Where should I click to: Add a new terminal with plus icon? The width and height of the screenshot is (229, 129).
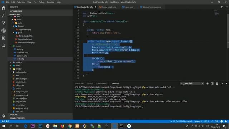[208, 83]
